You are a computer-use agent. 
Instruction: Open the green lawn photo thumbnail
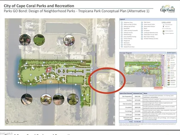point(39,40)
